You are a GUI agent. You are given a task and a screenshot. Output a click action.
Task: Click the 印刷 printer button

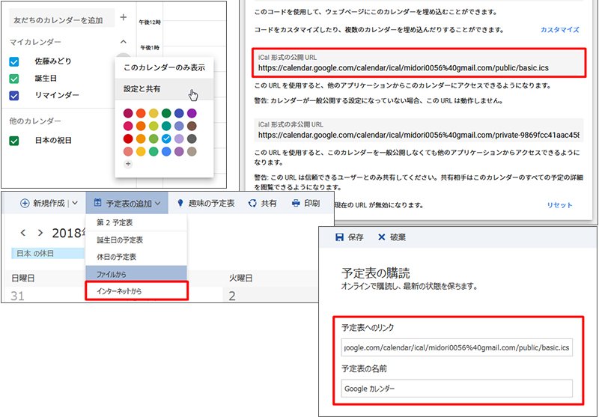305,203
